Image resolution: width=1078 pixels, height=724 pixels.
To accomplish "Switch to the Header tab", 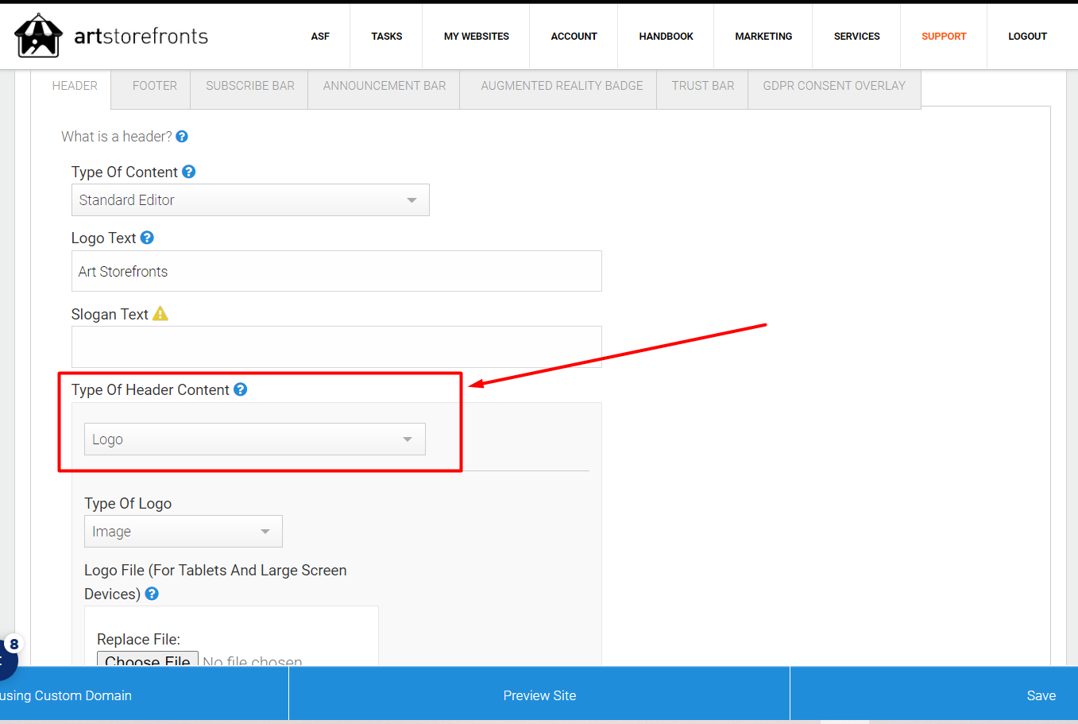I will click(x=75, y=86).
